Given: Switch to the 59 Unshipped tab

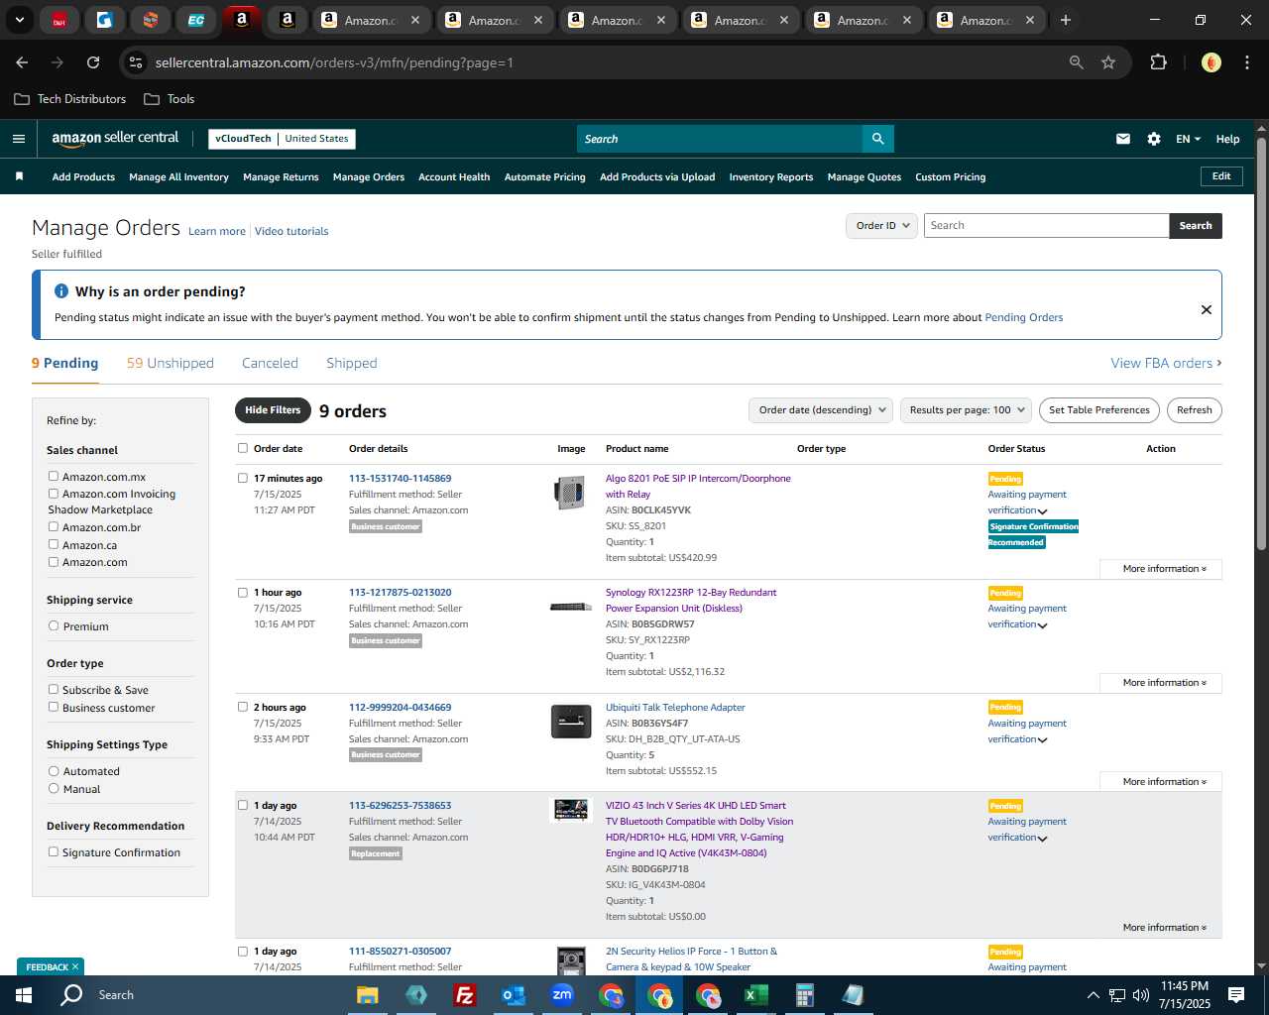Looking at the screenshot, I should pyautogui.click(x=171, y=363).
